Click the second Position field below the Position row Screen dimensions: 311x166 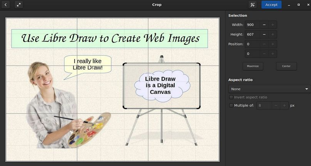(x=252, y=54)
